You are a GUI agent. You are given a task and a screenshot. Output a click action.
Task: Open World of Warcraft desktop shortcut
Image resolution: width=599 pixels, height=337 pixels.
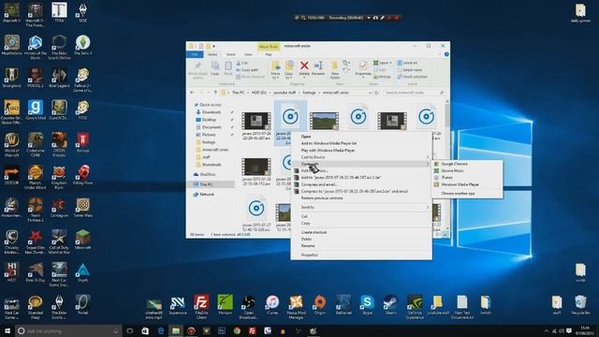(12, 144)
